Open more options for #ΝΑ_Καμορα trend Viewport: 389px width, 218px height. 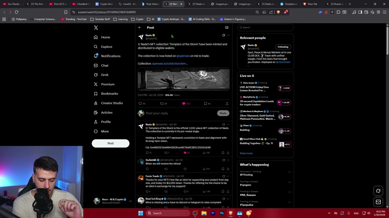click(290, 192)
